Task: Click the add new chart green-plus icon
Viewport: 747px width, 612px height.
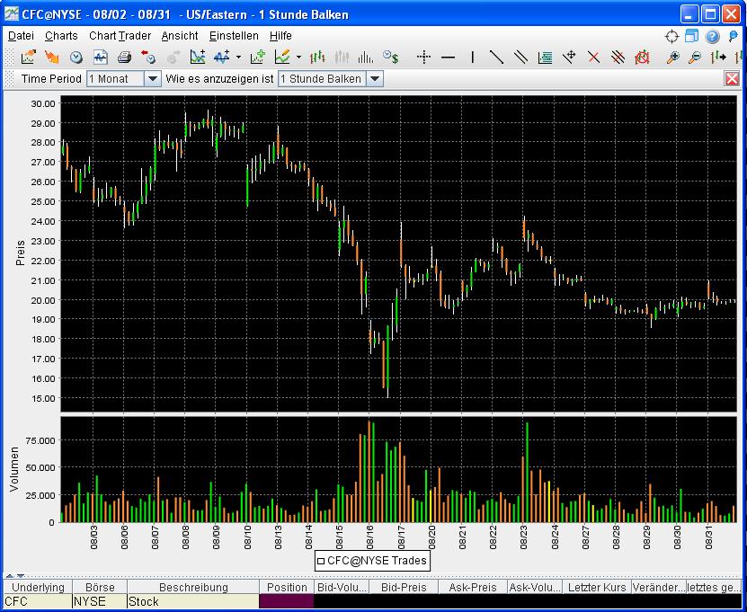Action: pos(258,58)
